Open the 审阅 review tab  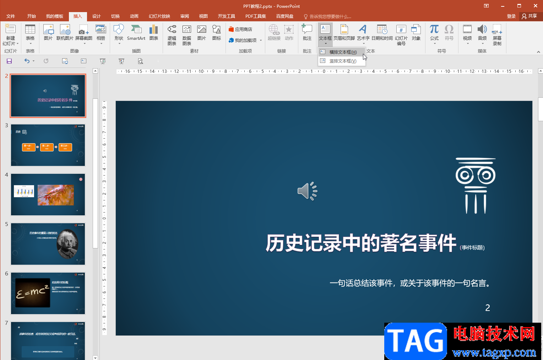click(185, 16)
